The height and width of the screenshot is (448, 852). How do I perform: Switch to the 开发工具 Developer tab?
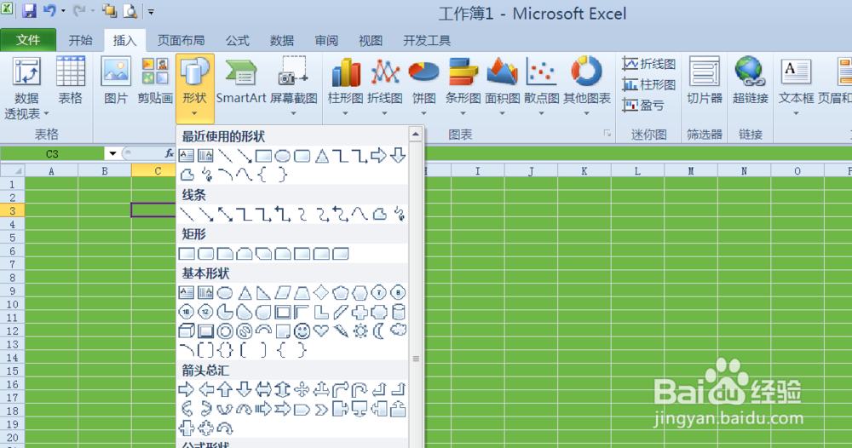click(427, 40)
